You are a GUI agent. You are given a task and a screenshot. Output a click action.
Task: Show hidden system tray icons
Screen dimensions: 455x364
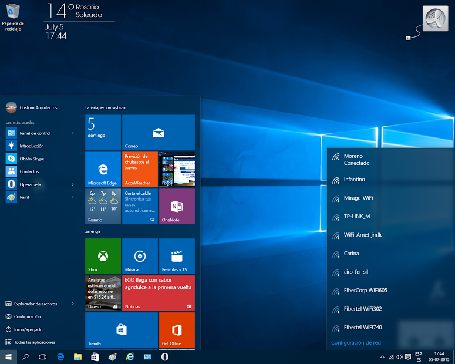[382, 357]
